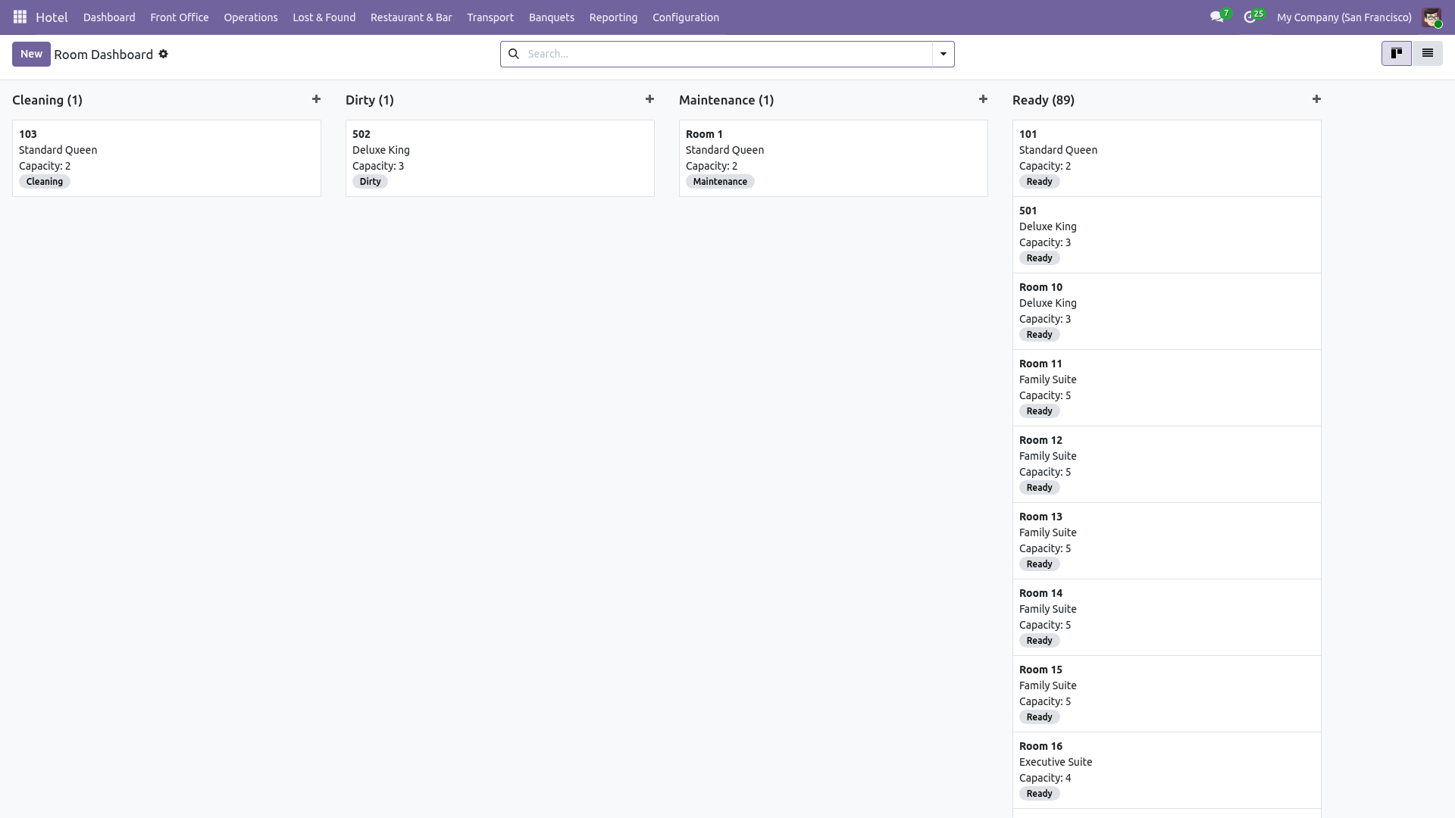Click the search magnifier icon
Screen dimensions: 1455x818
[x=514, y=54]
